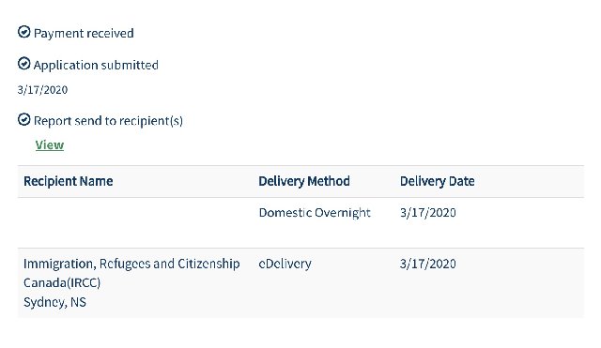
Task: Click the Recipient Name column header
Action: coord(69,181)
